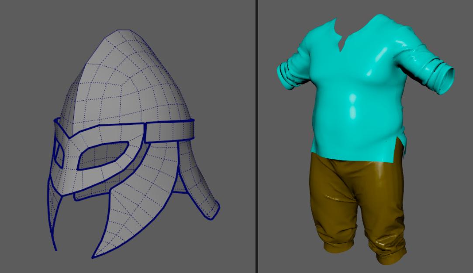This screenshot has width=473, height=273.
Task: Select the brown pants mesh
Action: [x=359, y=208]
